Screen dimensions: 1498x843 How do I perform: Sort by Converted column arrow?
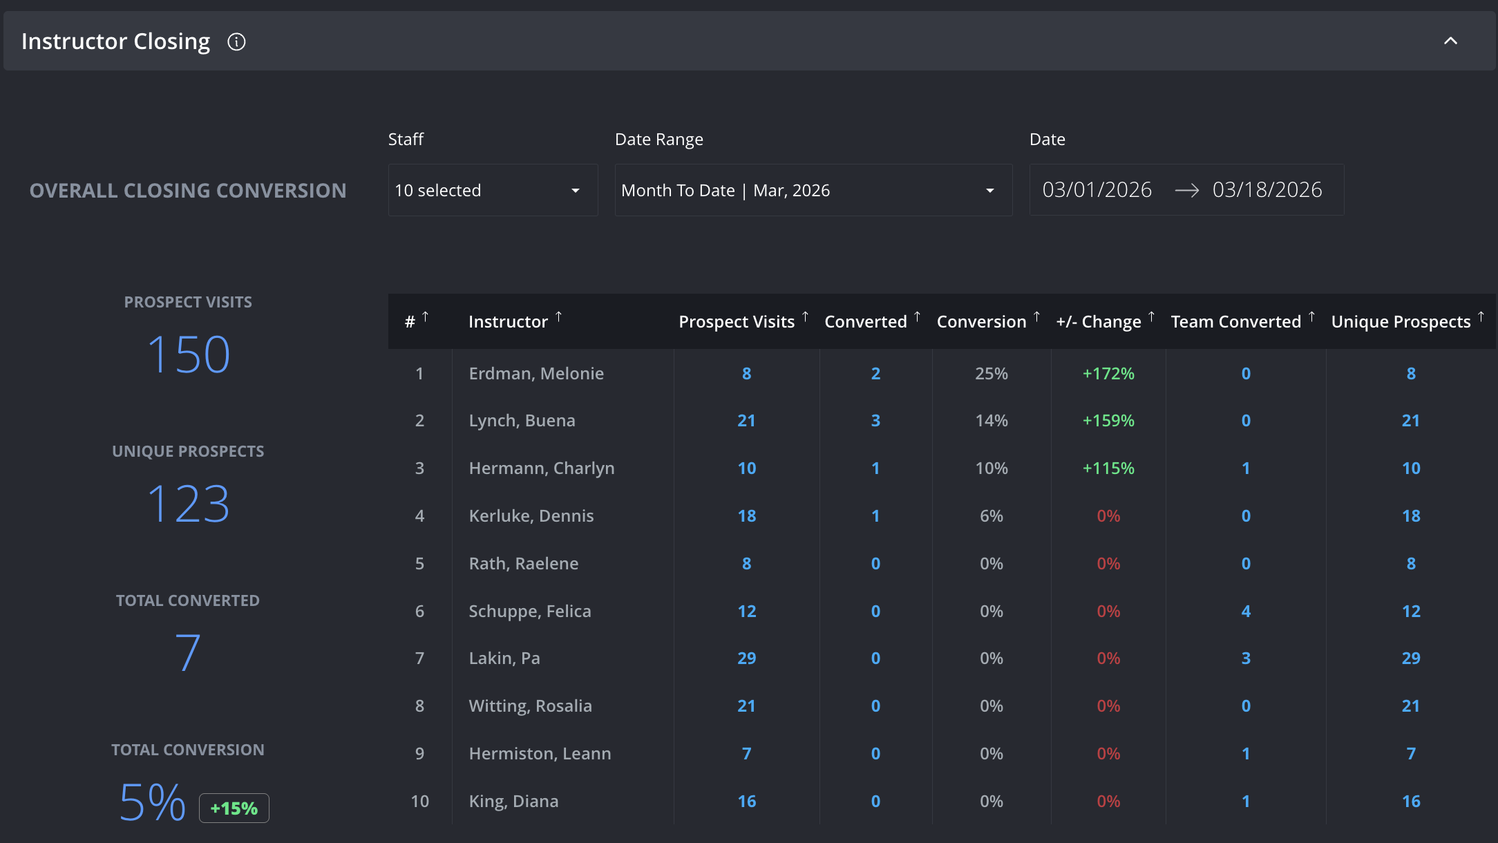point(917,316)
